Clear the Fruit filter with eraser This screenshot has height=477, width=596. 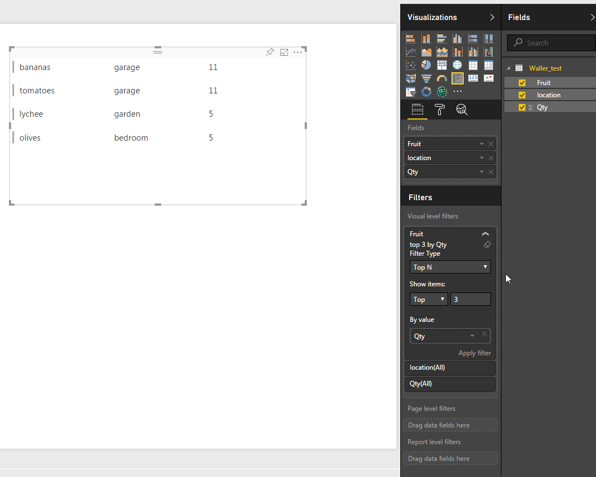tap(487, 245)
